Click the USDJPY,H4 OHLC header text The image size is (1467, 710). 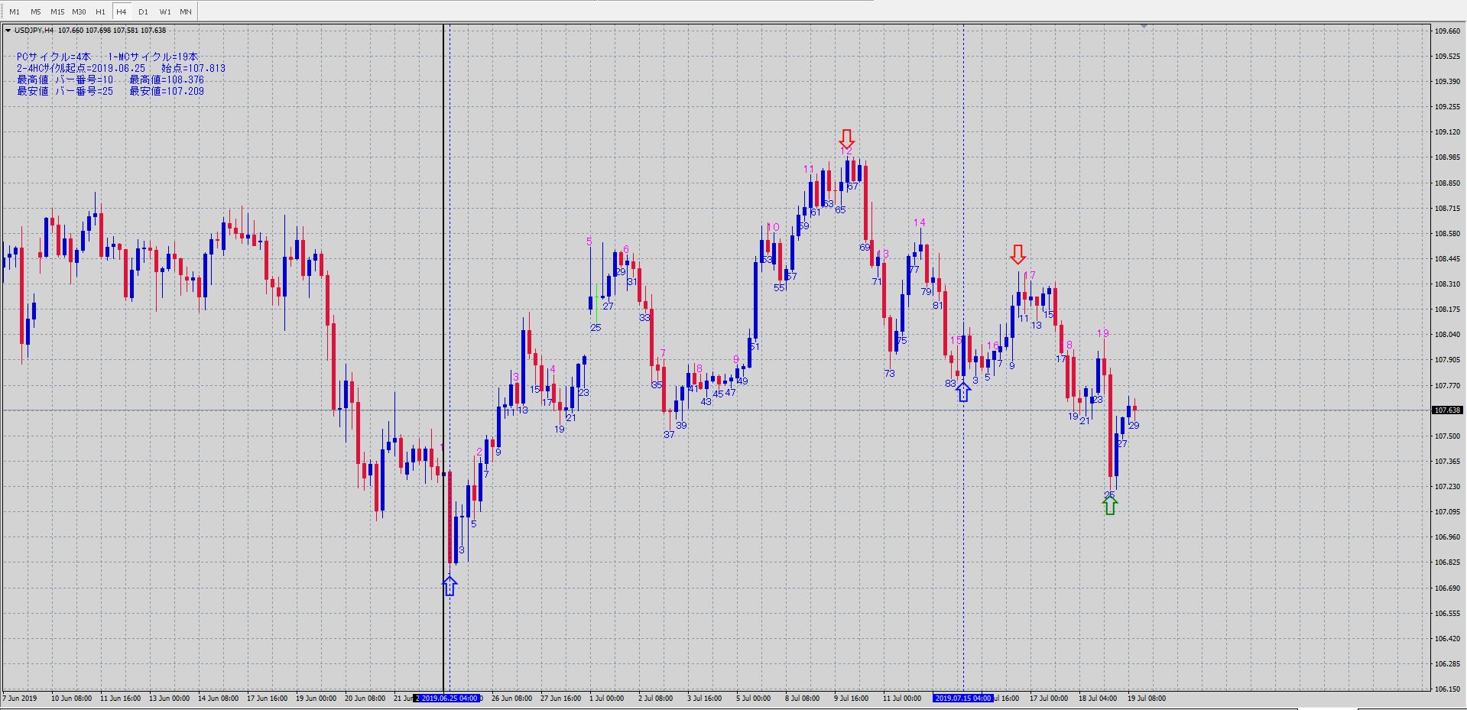90,31
